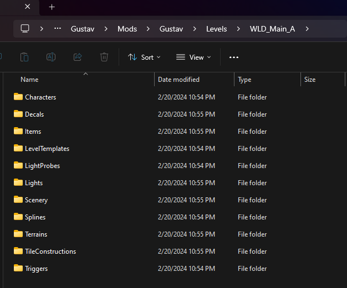Click the Splines row's modified date

[x=186, y=217]
